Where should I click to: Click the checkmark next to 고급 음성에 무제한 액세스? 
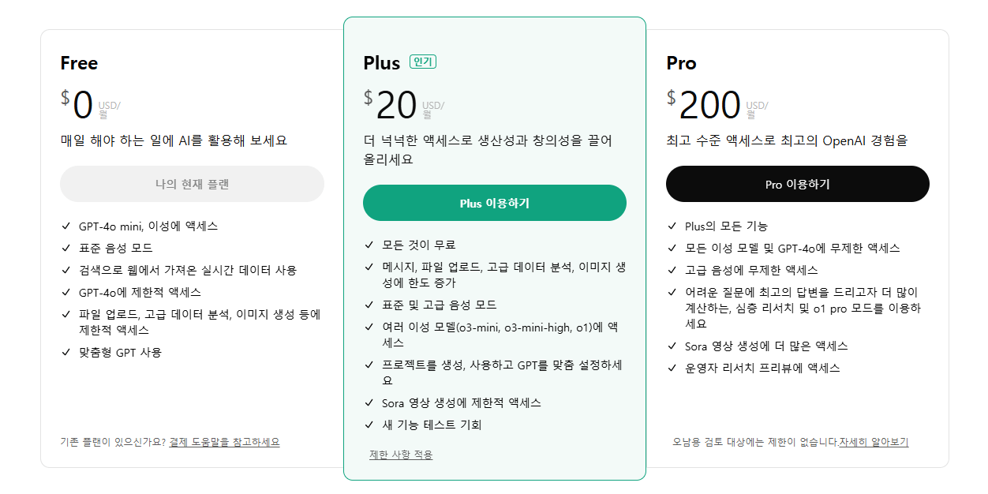tap(672, 268)
